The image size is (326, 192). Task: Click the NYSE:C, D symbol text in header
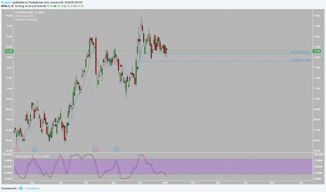click(x=7, y=6)
